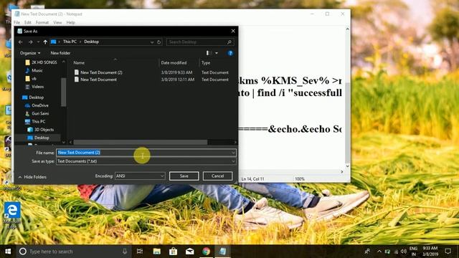Show hidden system tray icons
This screenshot has width=459, height=258.
[x=379, y=252]
